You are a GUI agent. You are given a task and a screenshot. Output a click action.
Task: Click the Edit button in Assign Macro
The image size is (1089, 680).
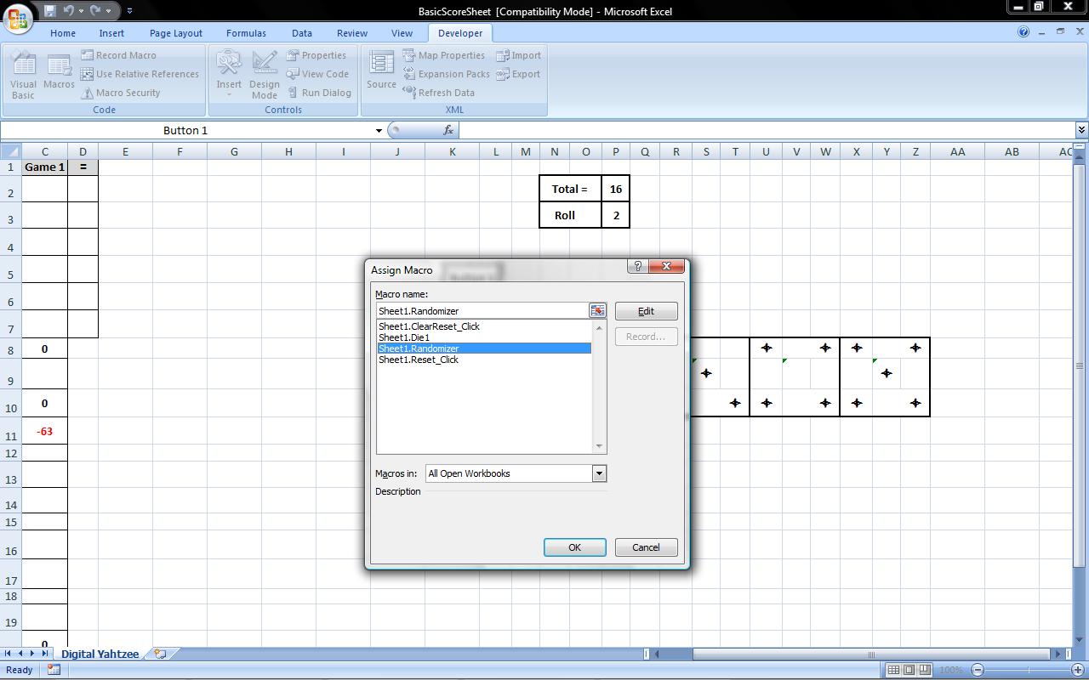647,311
